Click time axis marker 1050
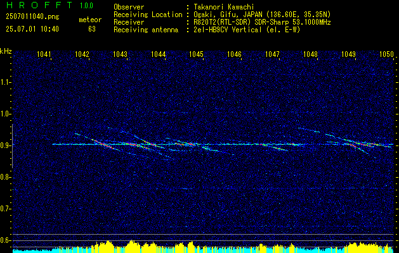 386,54
